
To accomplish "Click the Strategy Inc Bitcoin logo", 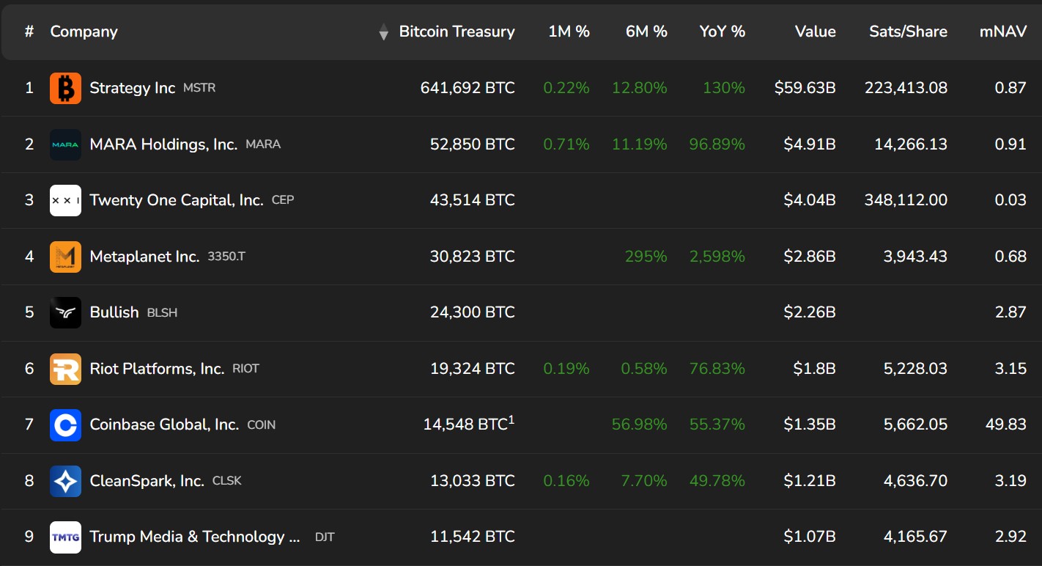I will pos(64,87).
